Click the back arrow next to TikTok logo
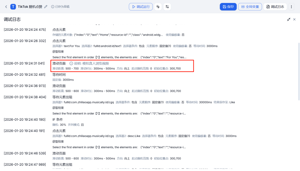This screenshot has width=300, height=171. (x=6, y=7)
